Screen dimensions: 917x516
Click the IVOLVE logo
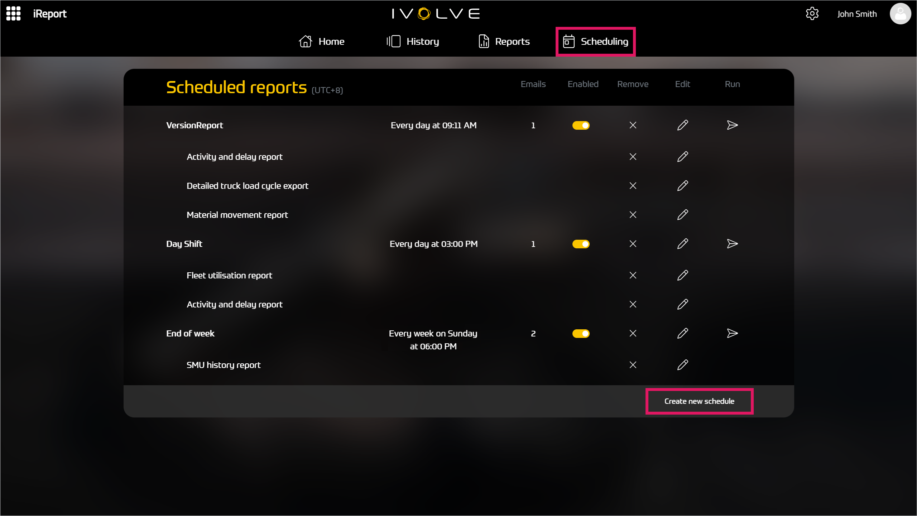436,14
